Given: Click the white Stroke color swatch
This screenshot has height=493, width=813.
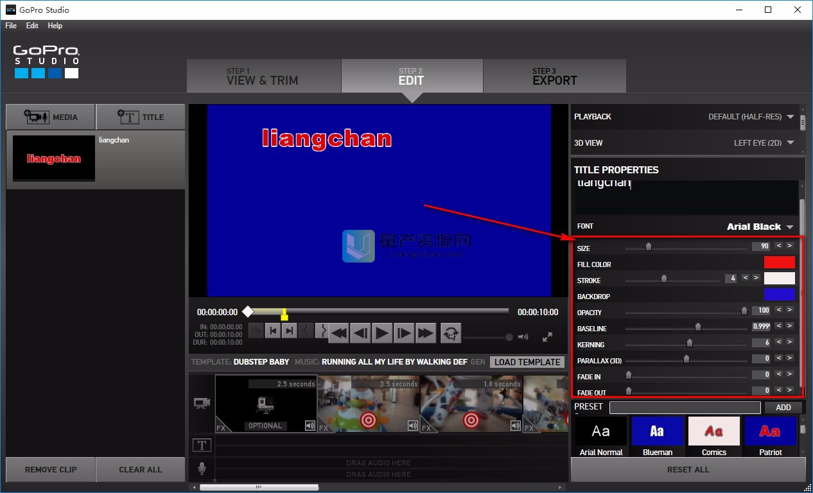Looking at the screenshot, I should [x=780, y=278].
